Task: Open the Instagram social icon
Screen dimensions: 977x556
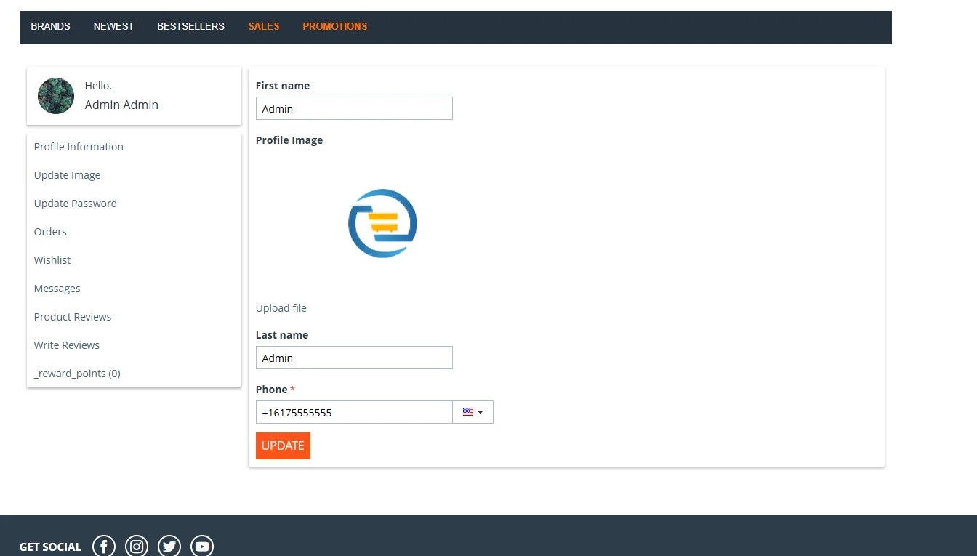Action: (137, 546)
